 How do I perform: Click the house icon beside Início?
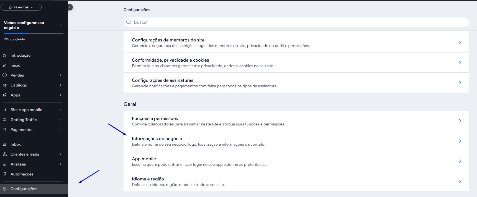pyautogui.click(x=5, y=65)
